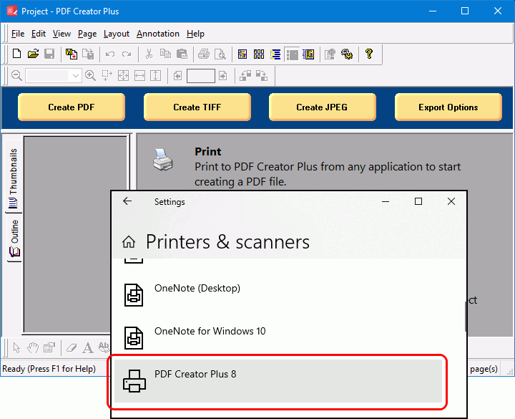Viewport: 515px width, 419px height.
Task: Click the scissors Cut icon
Action: [x=149, y=54]
